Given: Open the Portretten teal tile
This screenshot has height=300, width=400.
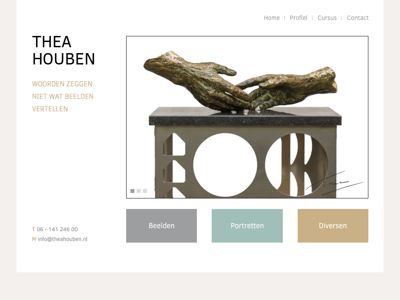Looking at the screenshot, I should [247, 226].
